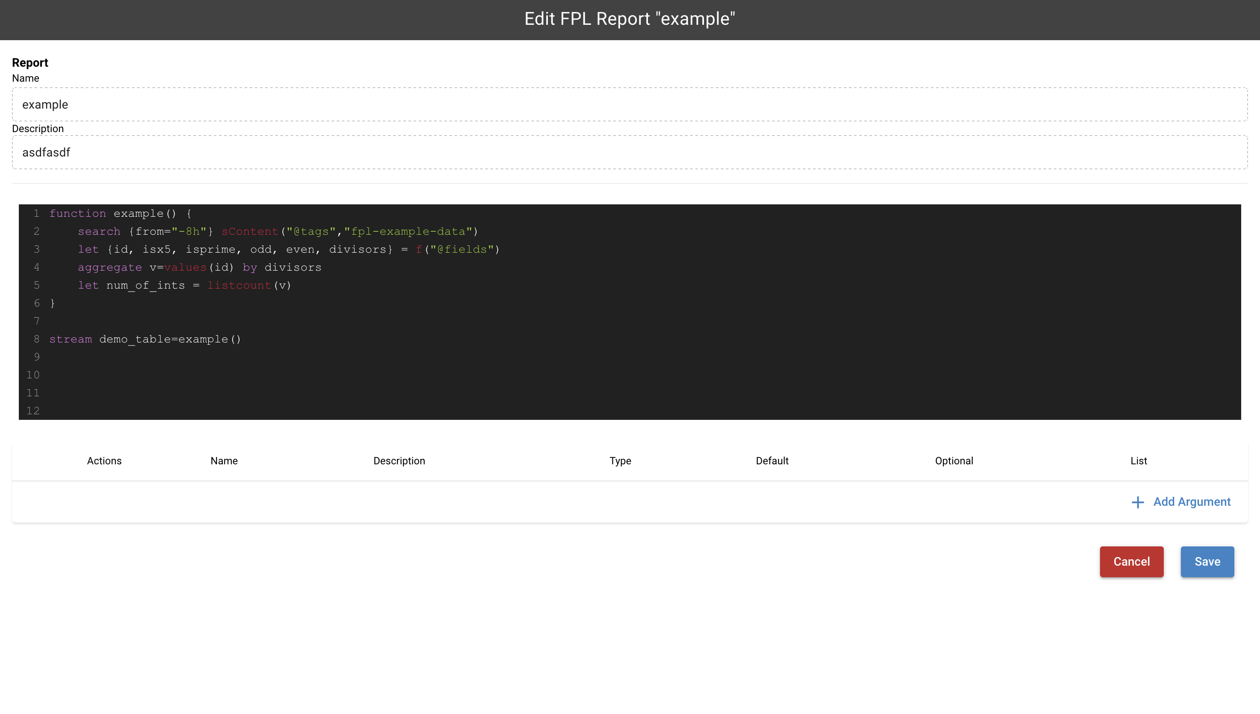Focus the Description field containing "asdfasdf"
This screenshot has height=714, width=1260.
[630, 153]
